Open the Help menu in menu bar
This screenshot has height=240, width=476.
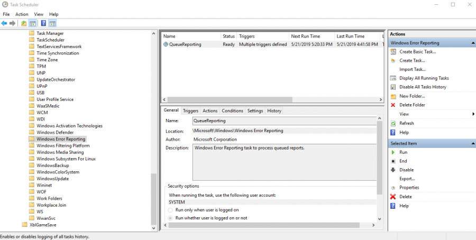coord(54,14)
